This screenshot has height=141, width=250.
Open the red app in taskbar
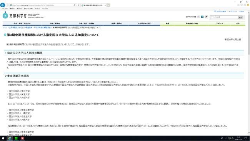click(22, 138)
